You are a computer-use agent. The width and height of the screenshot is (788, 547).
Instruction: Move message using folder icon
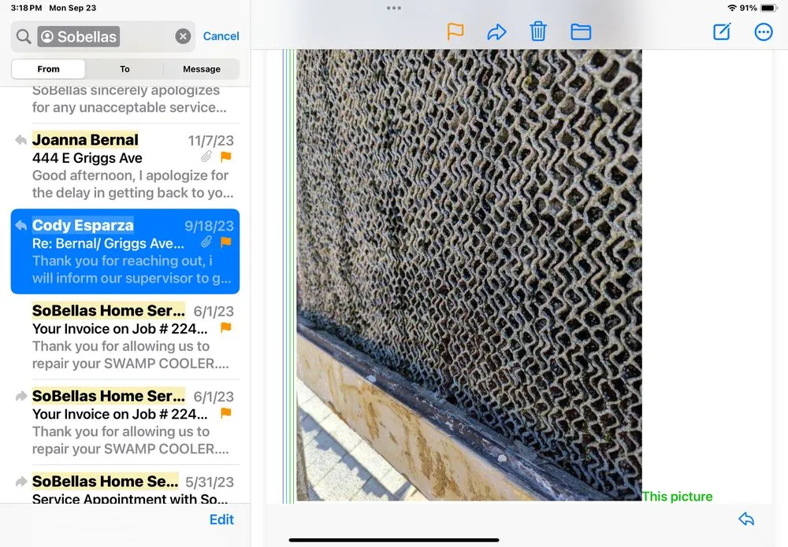581,31
